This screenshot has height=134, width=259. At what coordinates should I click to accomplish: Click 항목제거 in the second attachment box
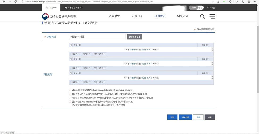[87, 68]
